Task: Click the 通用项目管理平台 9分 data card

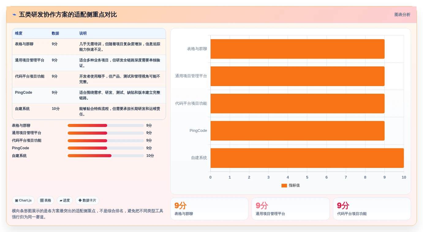Action: 291,209
